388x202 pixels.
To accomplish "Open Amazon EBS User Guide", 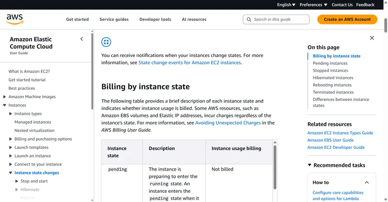I will 330,140.
